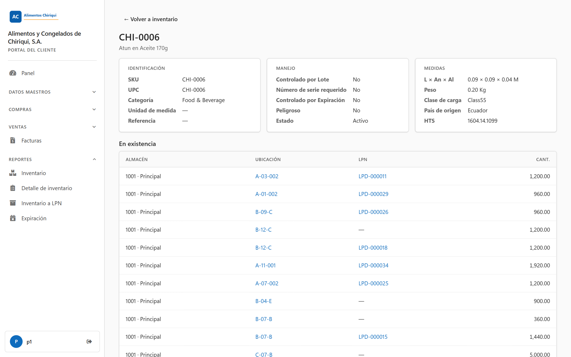Select the HTS value 1604.14.1099
The height and width of the screenshot is (357, 571).
[x=482, y=121]
